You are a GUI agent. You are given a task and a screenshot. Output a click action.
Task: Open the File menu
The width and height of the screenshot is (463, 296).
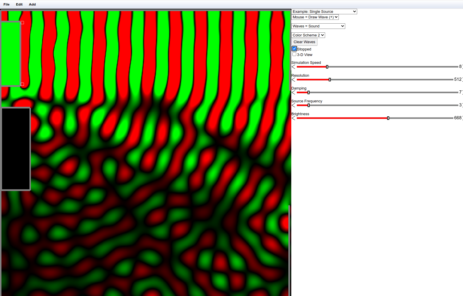[x=6, y=4]
